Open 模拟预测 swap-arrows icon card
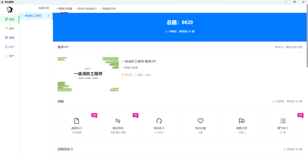 click(118, 121)
